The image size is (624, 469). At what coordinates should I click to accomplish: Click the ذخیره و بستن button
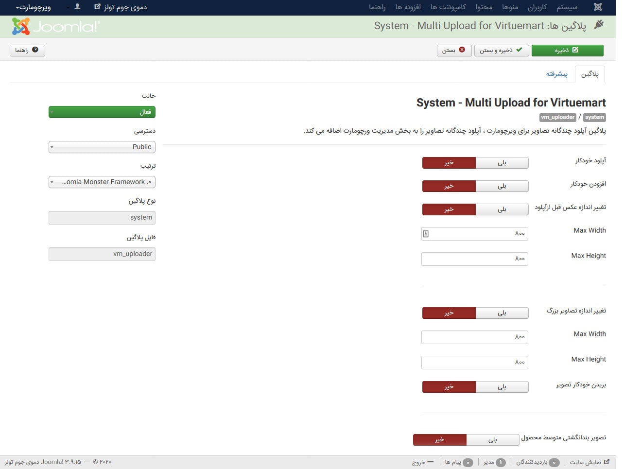pos(501,51)
